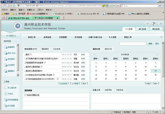Open the skin settings brush icon
Image resolution: width=165 pixels, height=114 pixels.
(154, 24)
